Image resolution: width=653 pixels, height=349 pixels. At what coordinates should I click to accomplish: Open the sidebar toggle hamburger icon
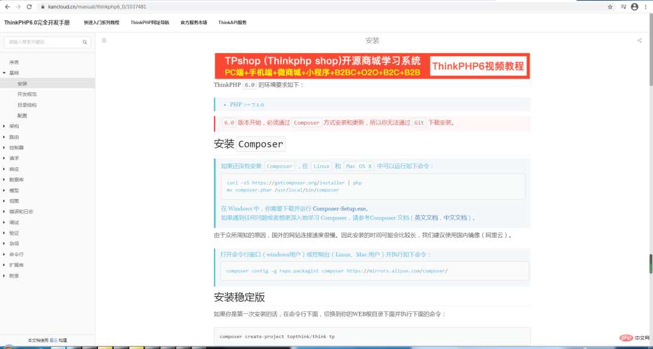tap(104, 40)
